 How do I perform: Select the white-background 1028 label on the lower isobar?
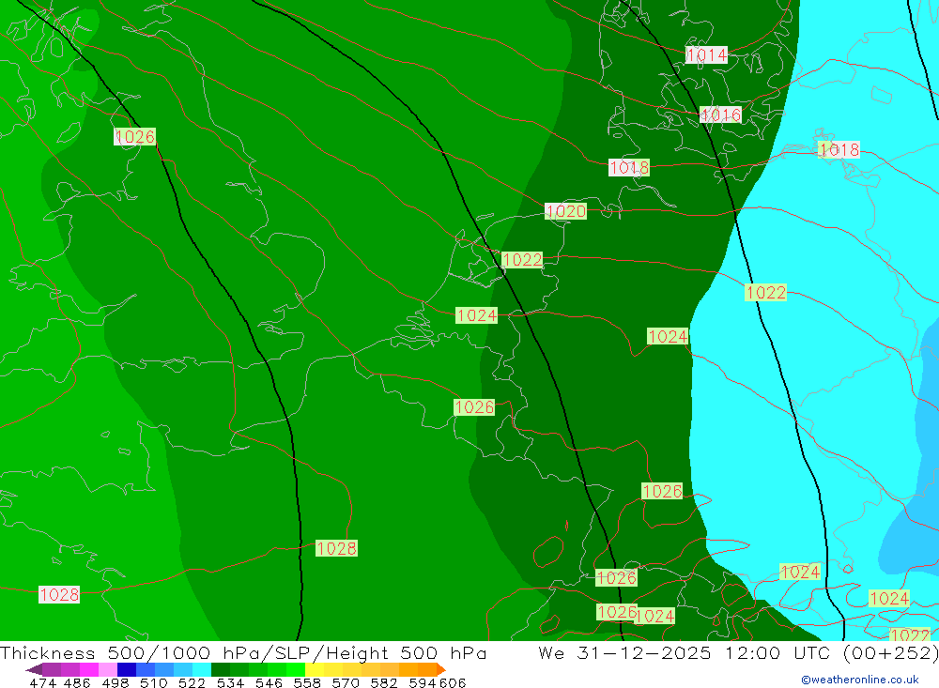59,594
